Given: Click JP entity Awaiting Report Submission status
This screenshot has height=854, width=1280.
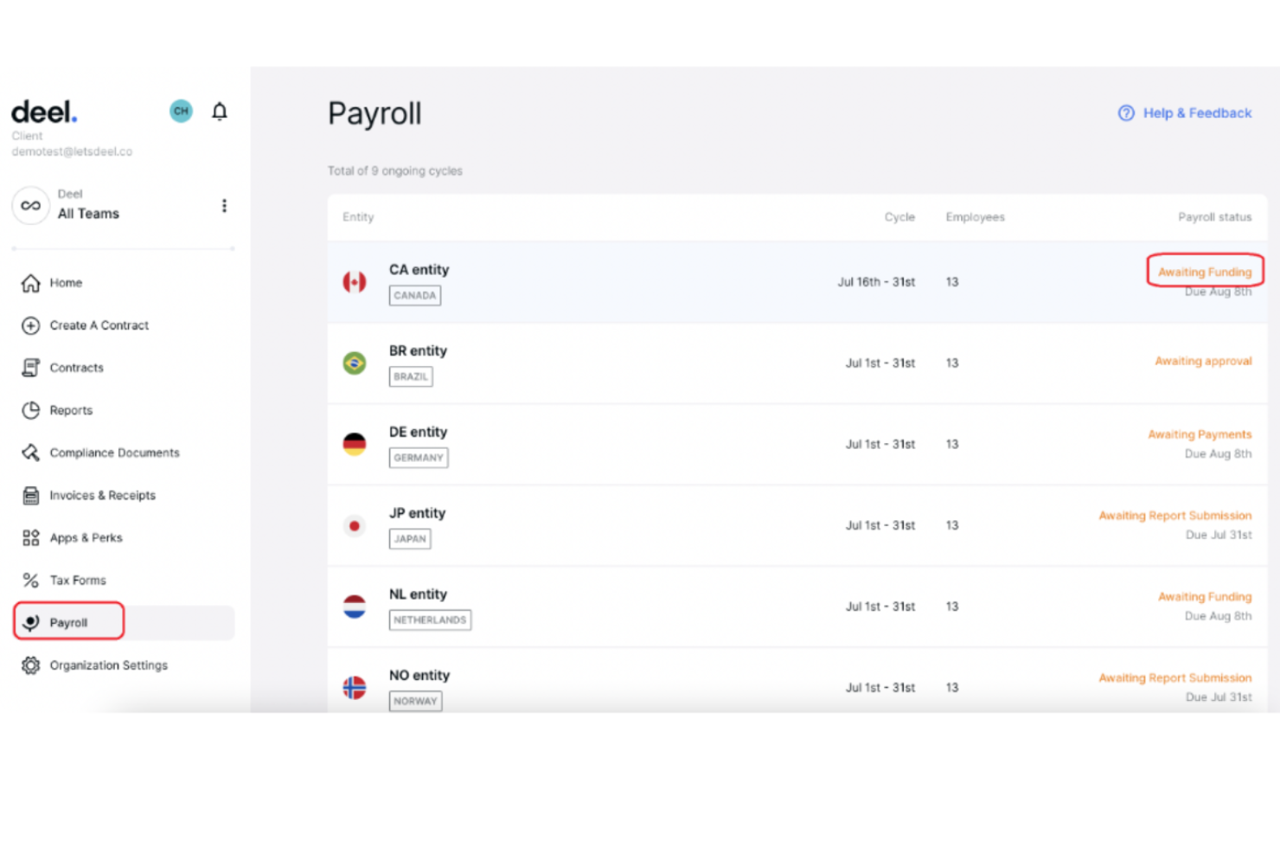Looking at the screenshot, I should [x=1175, y=516].
